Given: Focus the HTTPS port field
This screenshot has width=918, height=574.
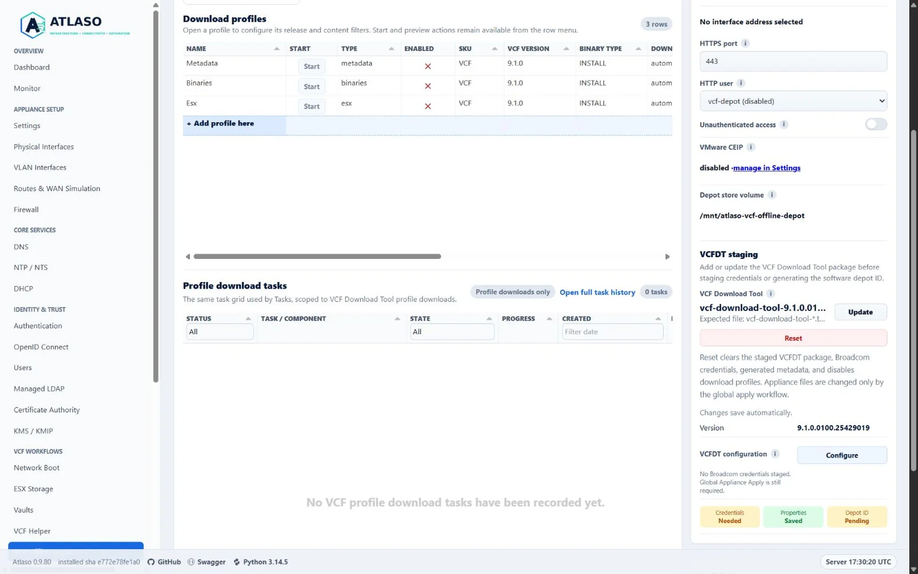Looking at the screenshot, I should click(793, 61).
